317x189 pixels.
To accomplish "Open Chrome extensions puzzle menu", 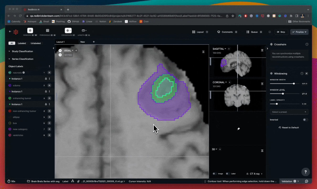I will tap(291, 16).
